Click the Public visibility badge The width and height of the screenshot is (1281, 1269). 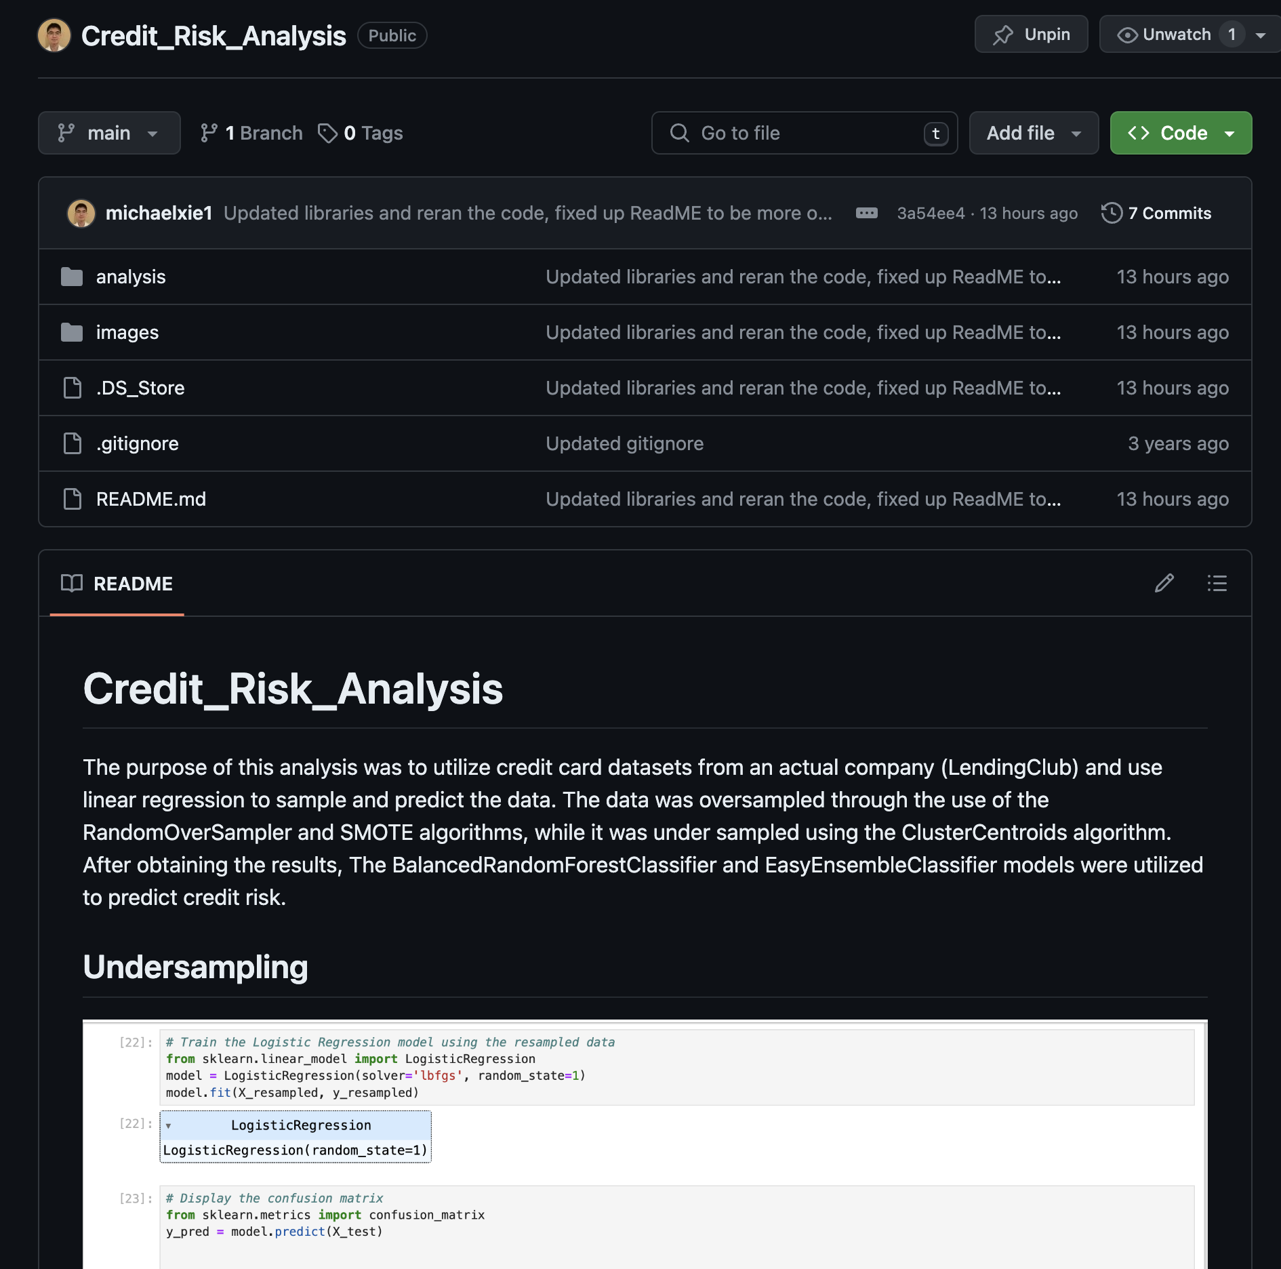pos(392,36)
